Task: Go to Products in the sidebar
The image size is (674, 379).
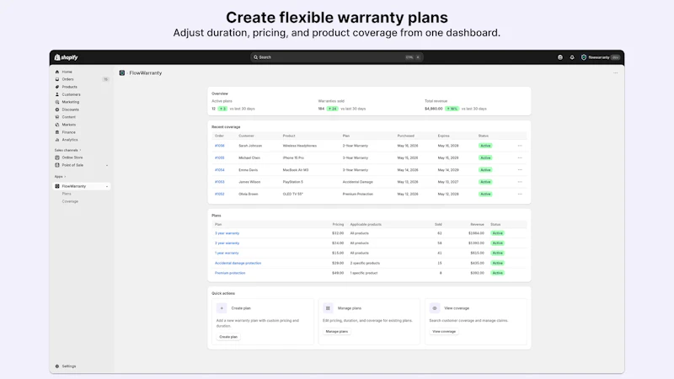Action: click(x=69, y=87)
